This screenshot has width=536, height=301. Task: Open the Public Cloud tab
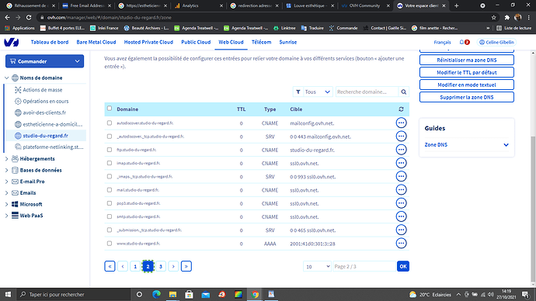tap(196, 42)
